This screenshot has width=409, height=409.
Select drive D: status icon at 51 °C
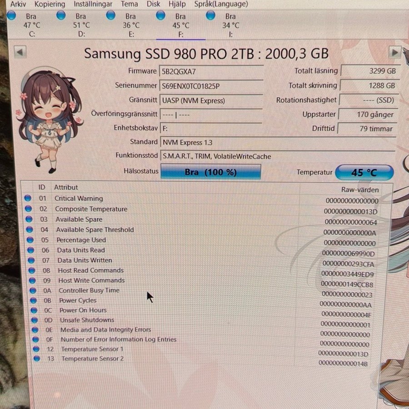[61, 16]
